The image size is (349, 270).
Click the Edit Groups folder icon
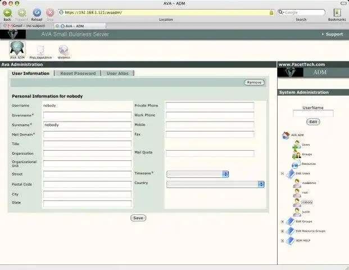tap(291, 222)
